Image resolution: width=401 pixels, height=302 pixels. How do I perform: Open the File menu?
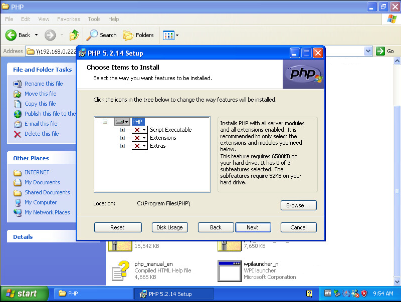(x=9, y=19)
